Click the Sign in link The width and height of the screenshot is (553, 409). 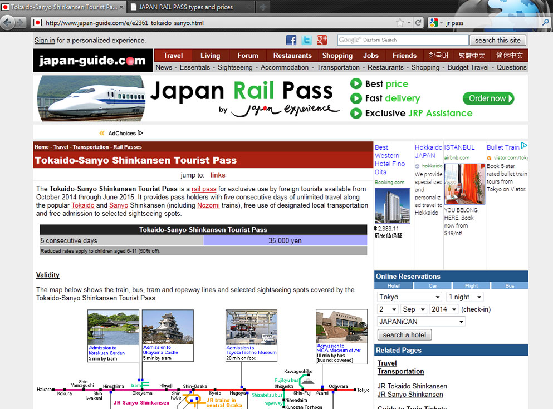[45, 40]
